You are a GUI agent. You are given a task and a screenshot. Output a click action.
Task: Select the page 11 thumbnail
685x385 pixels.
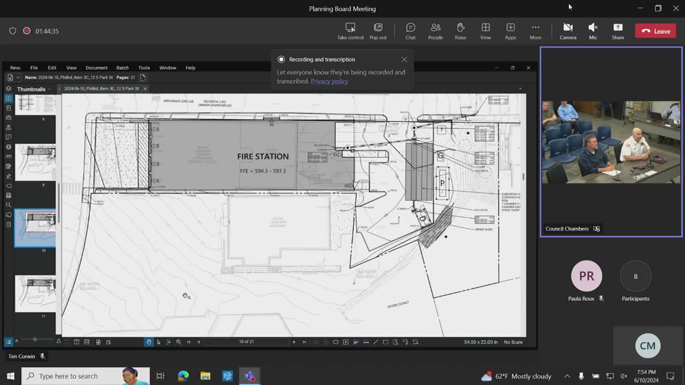[x=35, y=293]
